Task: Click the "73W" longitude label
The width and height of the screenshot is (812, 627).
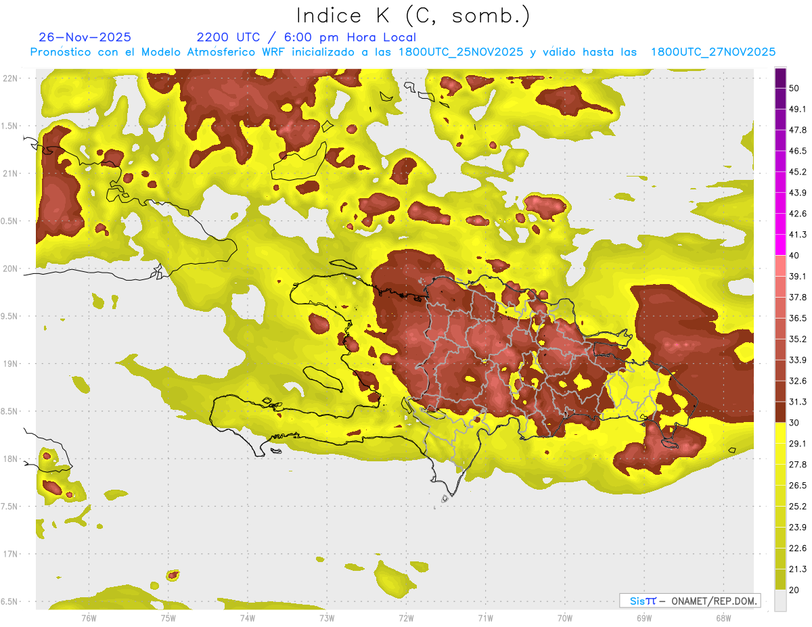Action: coord(327,618)
